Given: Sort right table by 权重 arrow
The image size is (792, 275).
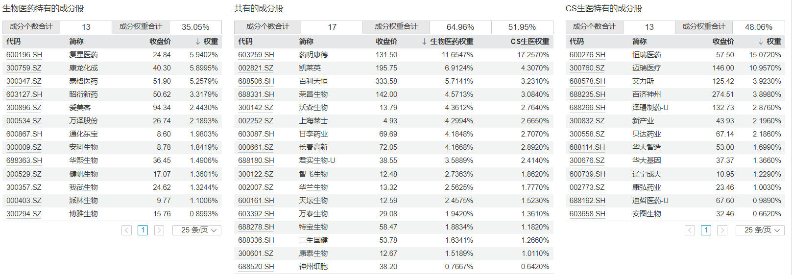Looking at the screenshot, I should click(x=761, y=42).
